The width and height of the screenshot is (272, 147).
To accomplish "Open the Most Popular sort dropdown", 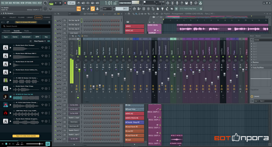I will [40, 41].
